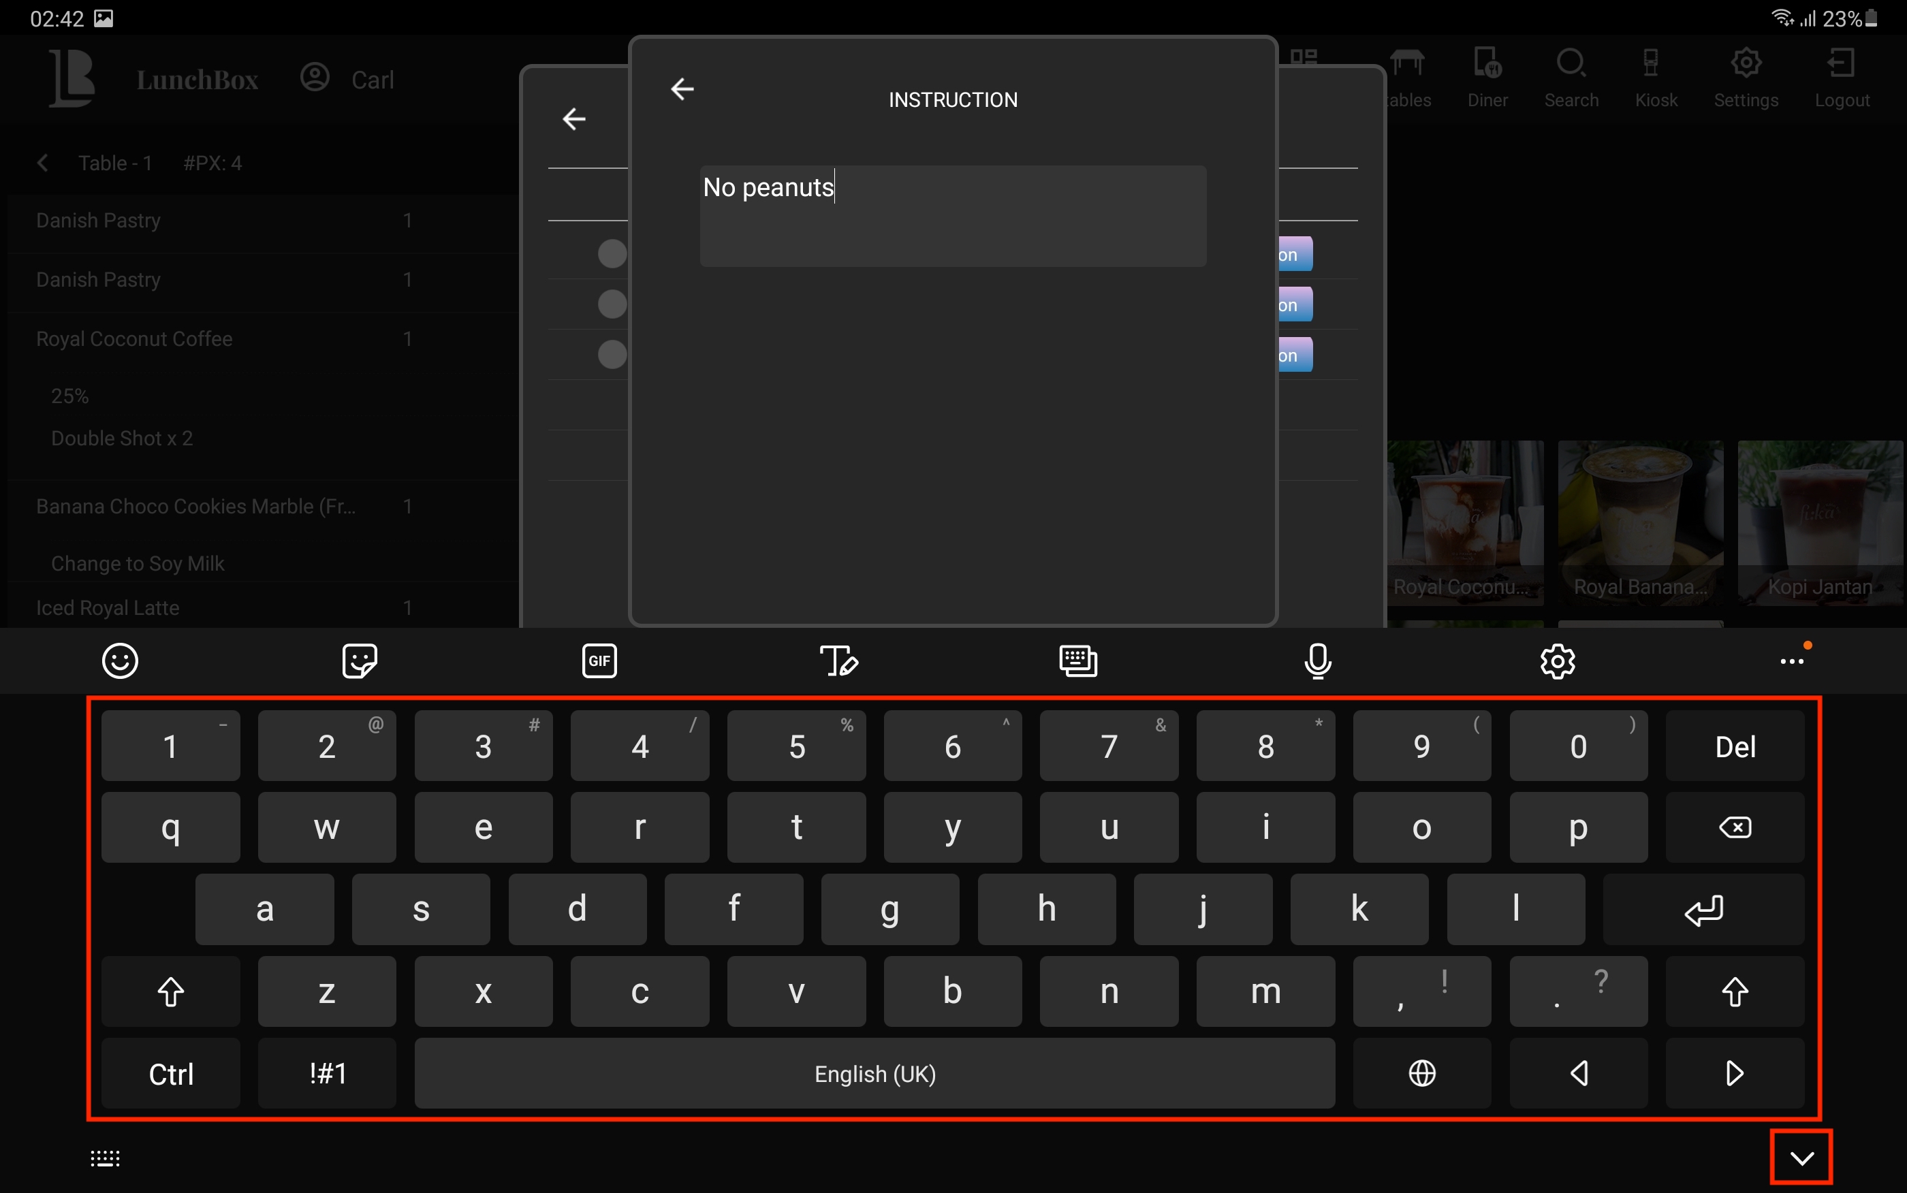The image size is (1907, 1193).
Task: Go back from the Instruction dialog
Action: (682, 89)
